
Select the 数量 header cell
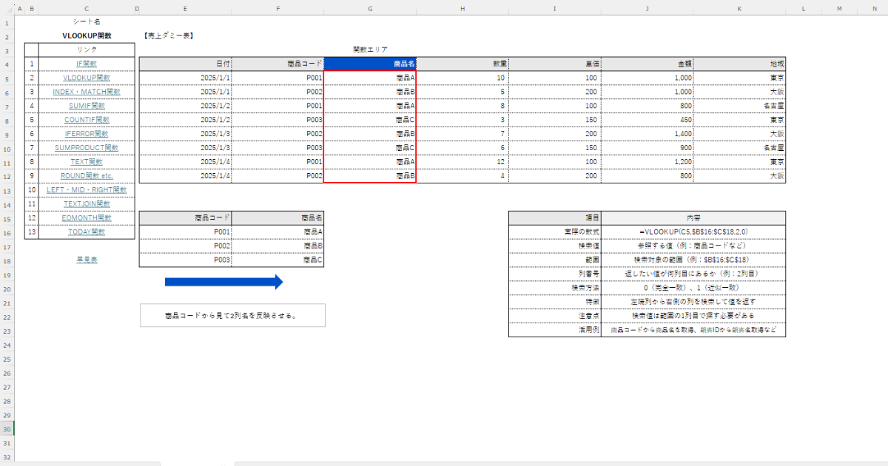pos(462,64)
